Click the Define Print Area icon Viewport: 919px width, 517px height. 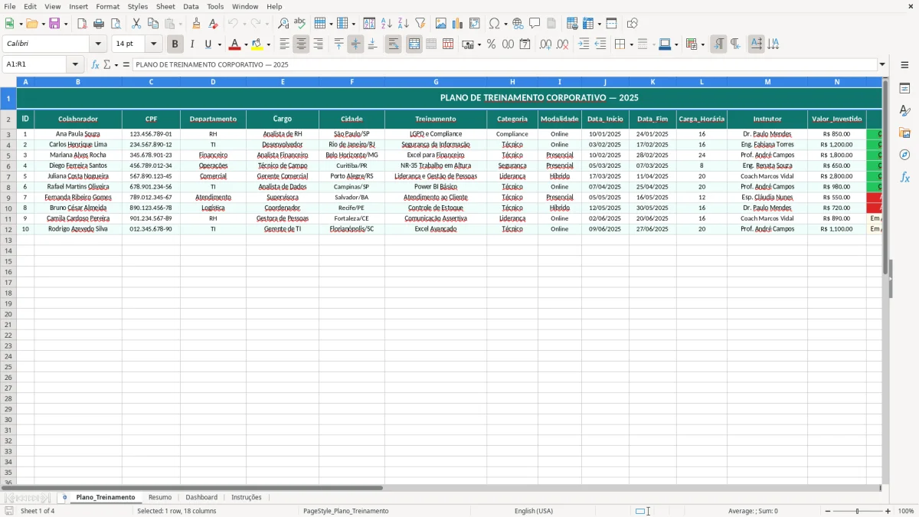(x=572, y=24)
